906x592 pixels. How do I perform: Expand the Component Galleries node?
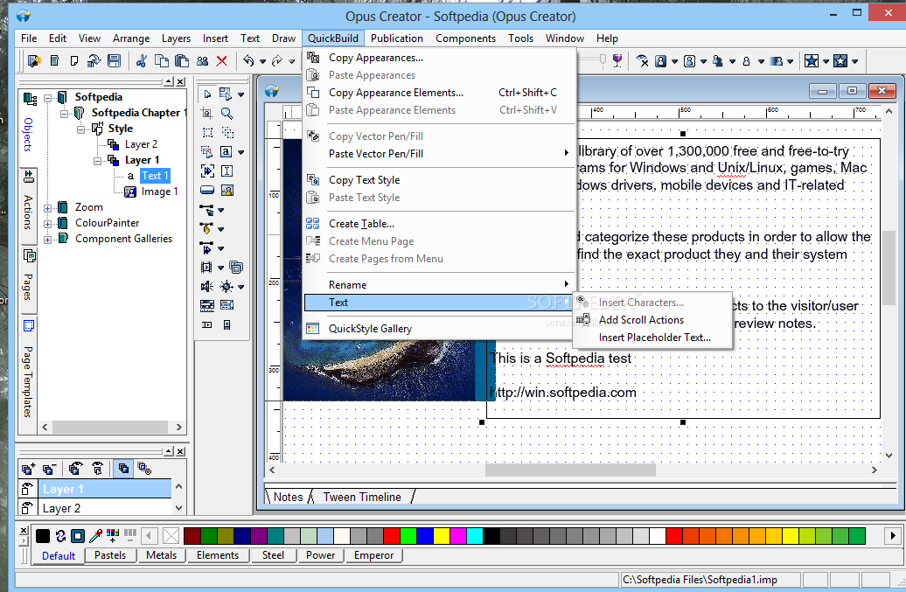tap(48, 239)
